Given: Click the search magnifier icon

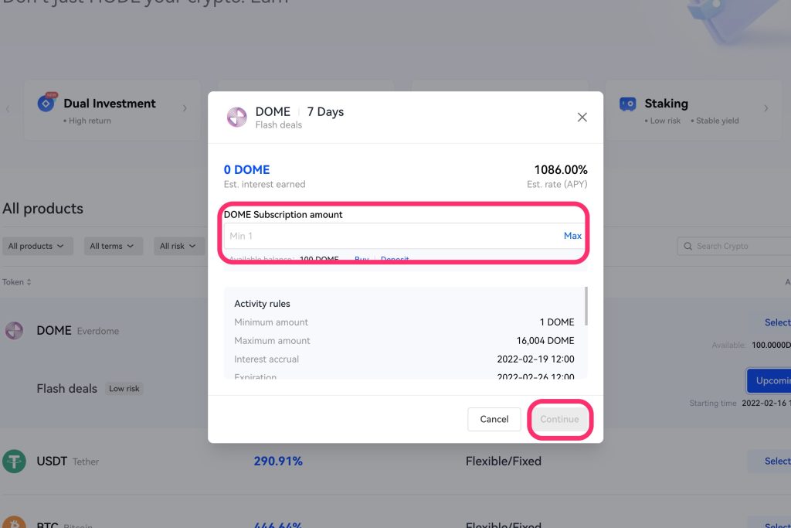Looking at the screenshot, I should tap(688, 247).
